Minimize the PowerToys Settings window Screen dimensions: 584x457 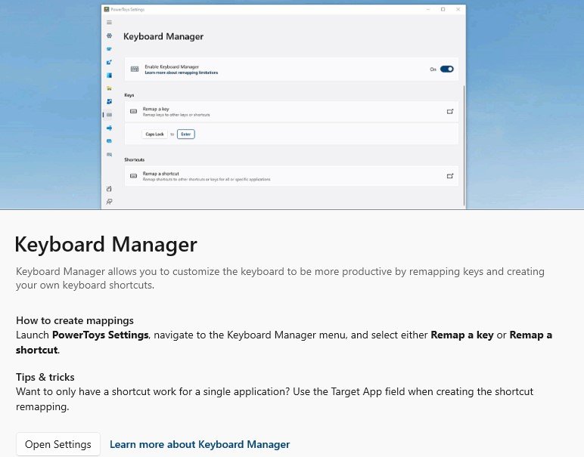pyautogui.click(x=428, y=9)
